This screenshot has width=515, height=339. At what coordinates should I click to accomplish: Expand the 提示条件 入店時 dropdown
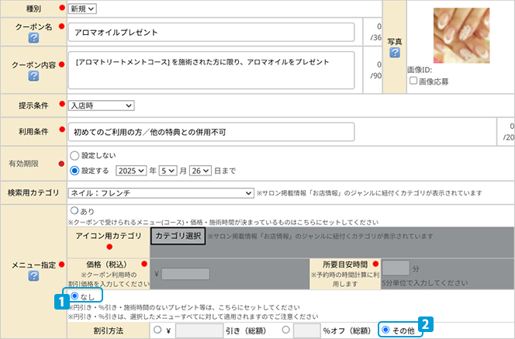[102, 106]
